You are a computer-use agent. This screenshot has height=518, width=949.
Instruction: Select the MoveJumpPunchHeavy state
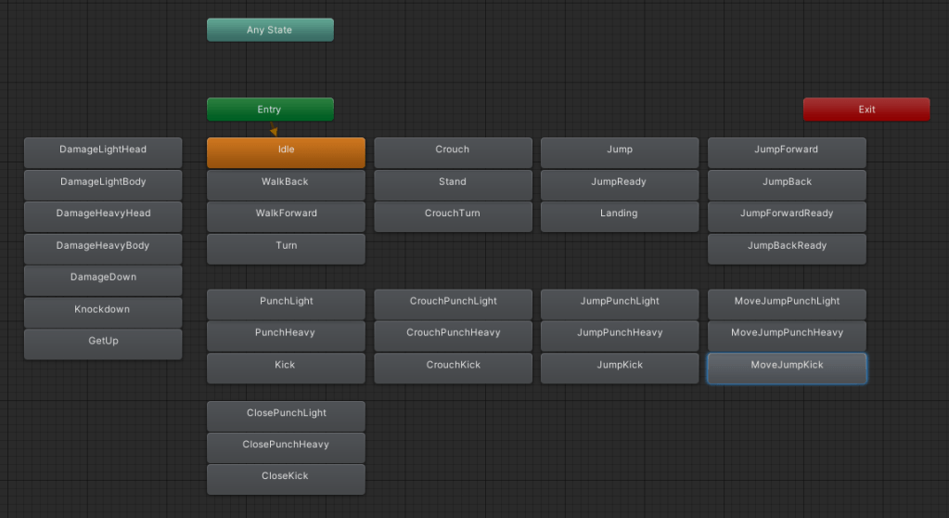click(787, 334)
